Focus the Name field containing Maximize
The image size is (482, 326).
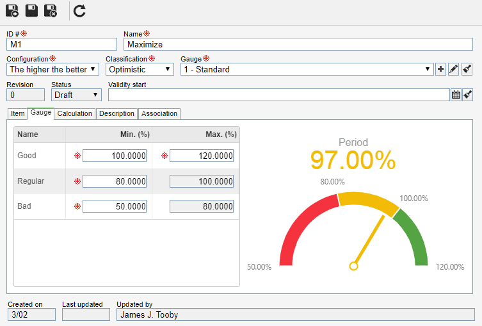click(298, 44)
